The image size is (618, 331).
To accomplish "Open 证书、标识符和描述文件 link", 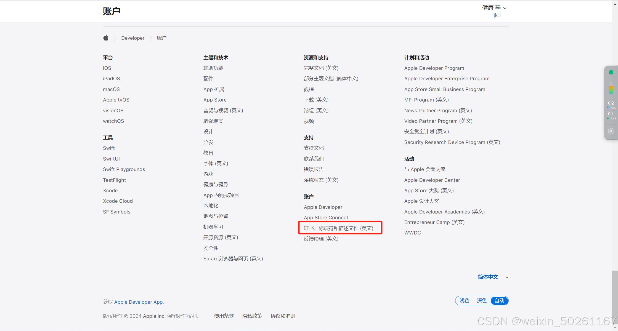I will [x=338, y=228].
